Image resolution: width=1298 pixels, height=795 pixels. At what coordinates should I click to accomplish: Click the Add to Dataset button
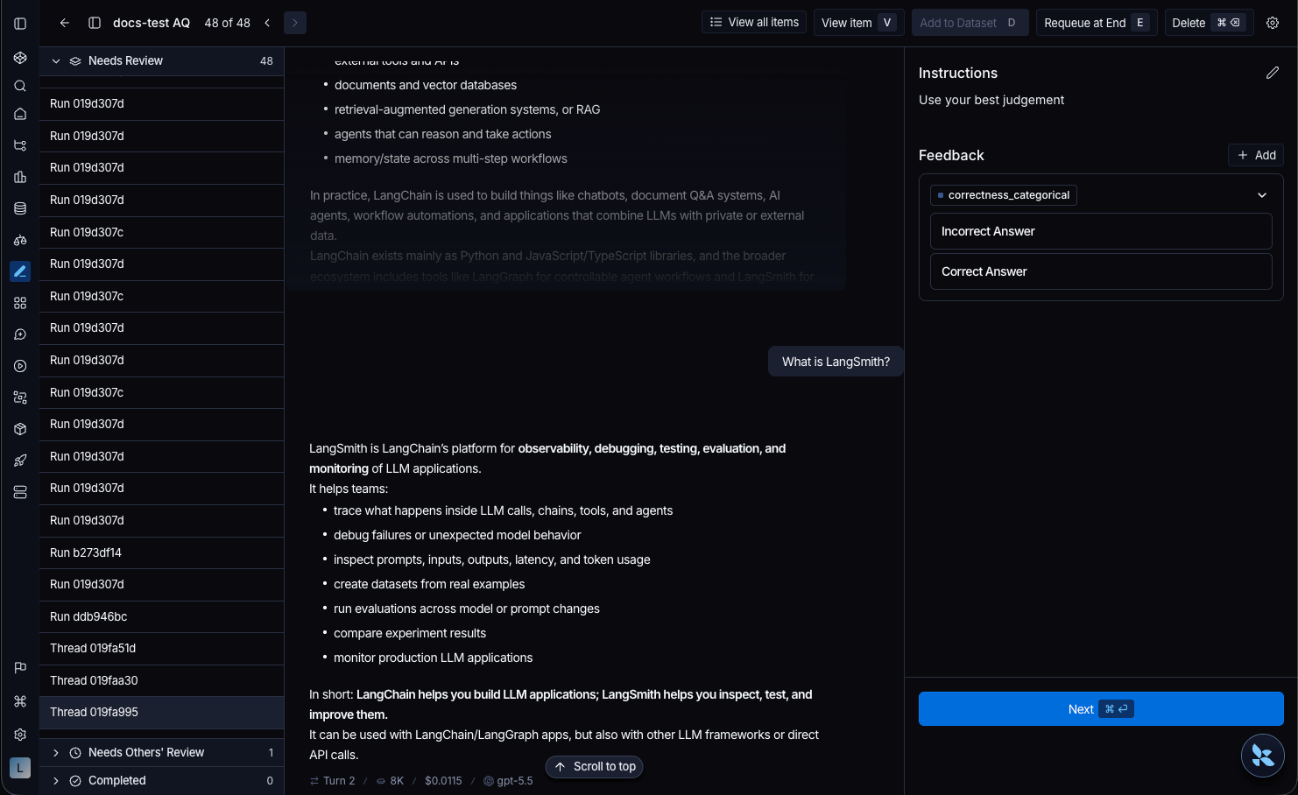point(970,23)
